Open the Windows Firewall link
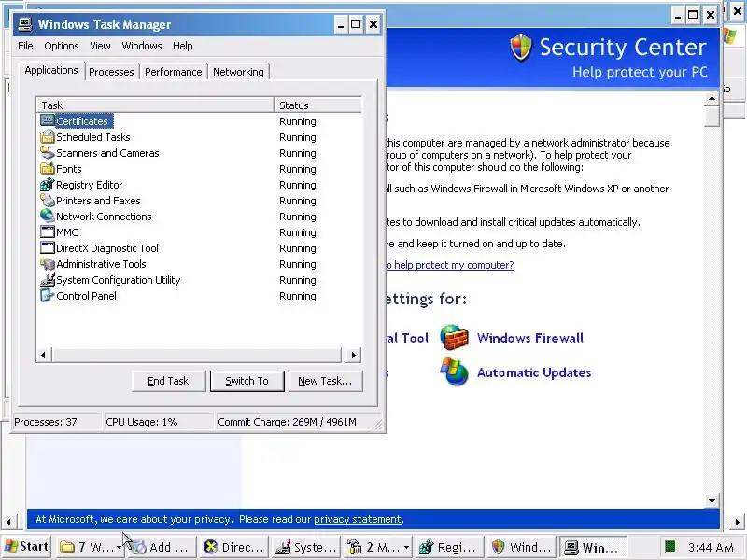747x560 pixels. tap(530, 338)
